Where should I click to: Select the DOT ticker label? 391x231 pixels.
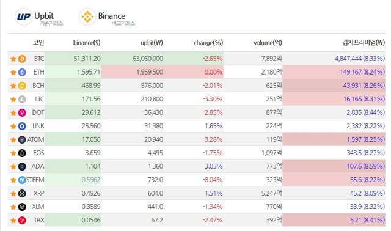click(x=38, y=113)
